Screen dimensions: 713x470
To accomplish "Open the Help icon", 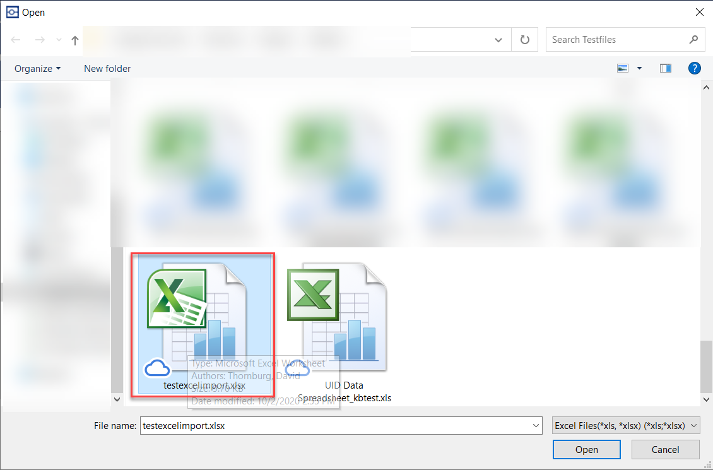I will (x=694, y=68).
